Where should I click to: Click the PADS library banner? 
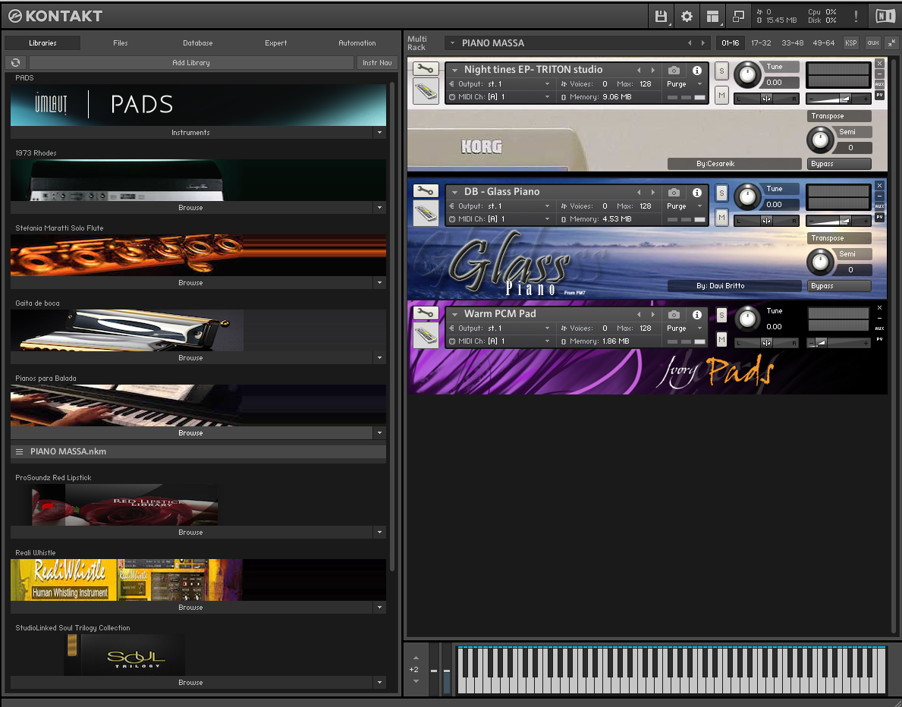[x=199, y=105]
